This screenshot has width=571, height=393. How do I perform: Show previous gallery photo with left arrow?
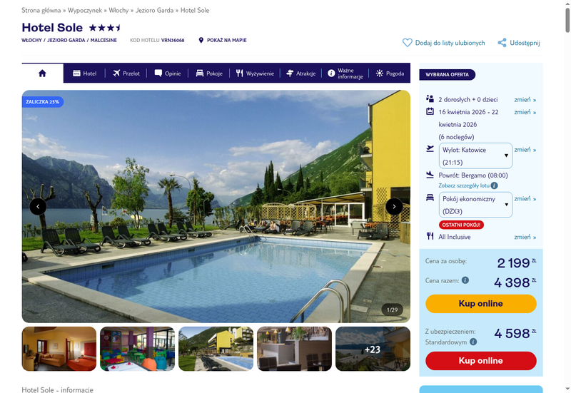pos(38,206)
